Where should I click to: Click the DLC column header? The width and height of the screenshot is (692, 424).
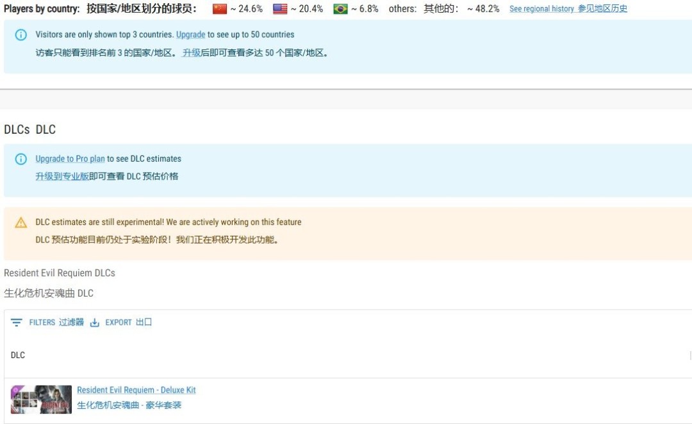tap(17, 355)
